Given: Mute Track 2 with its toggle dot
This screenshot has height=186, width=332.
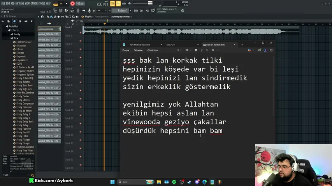Looking at the screenshot, I should tap(81, 41).
